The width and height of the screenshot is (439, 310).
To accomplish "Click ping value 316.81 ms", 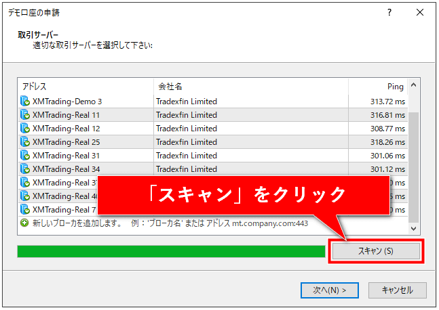I will (x=387, y=115).
